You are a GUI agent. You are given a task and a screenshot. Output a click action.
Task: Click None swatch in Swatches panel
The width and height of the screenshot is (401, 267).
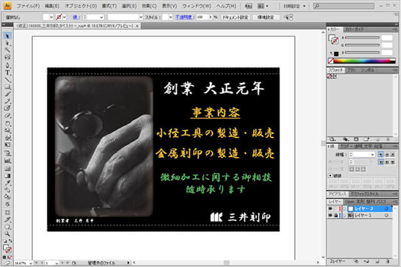pyautogui.click(x=330, y=76)
